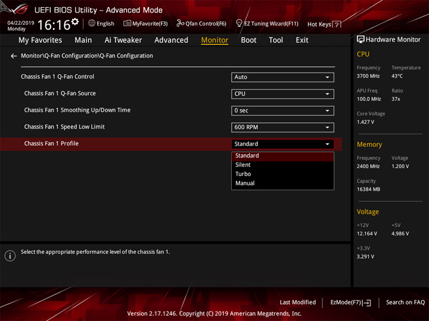Screen dimensions: 429x321
Task: Go to the Exit tab
Action: 301,40
